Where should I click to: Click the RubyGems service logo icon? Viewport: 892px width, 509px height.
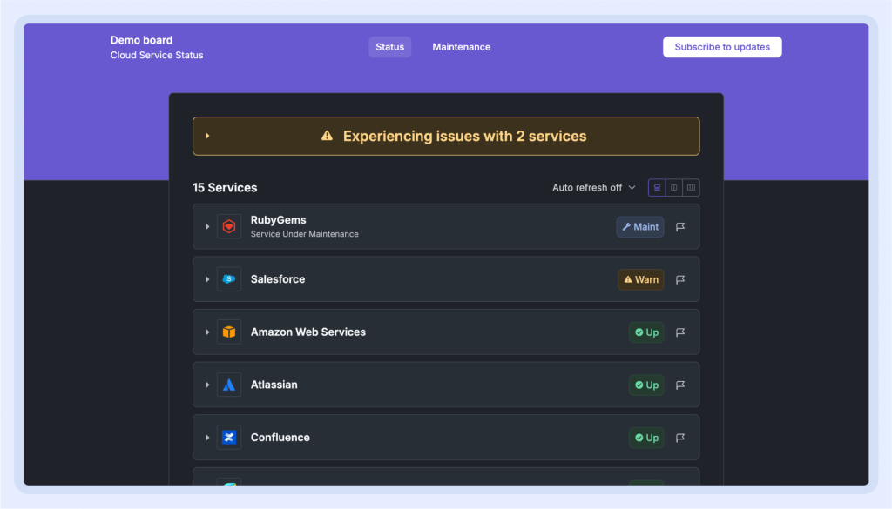tap(229, 227)
